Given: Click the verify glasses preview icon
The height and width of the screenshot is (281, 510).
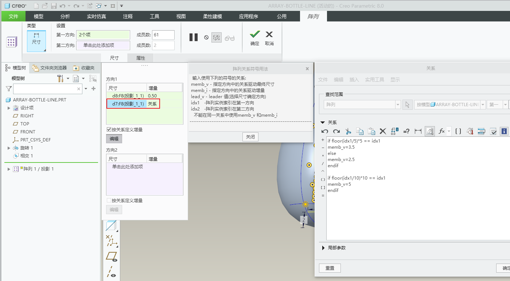Looking at the screenshot, I should point(230,38).
